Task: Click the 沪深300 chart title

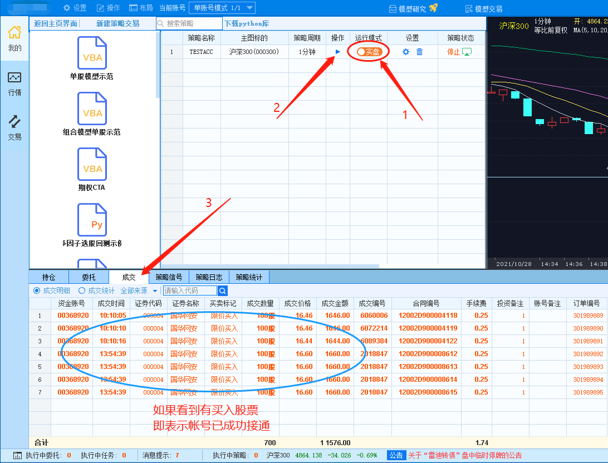Action: (514, 26)
